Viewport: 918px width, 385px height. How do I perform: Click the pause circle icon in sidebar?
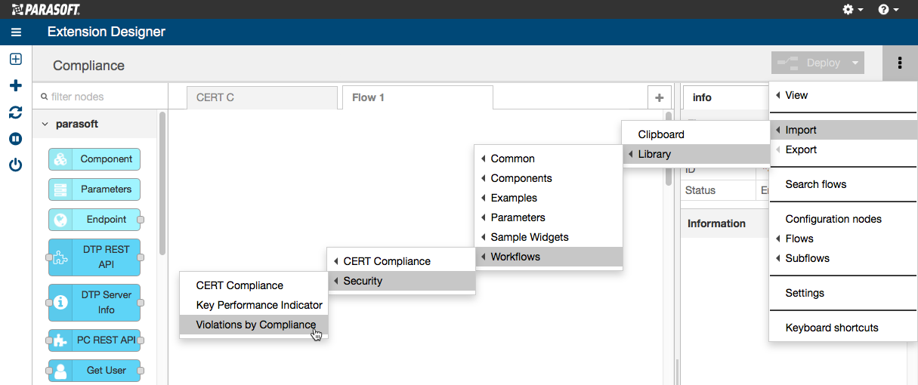(15, 139)
